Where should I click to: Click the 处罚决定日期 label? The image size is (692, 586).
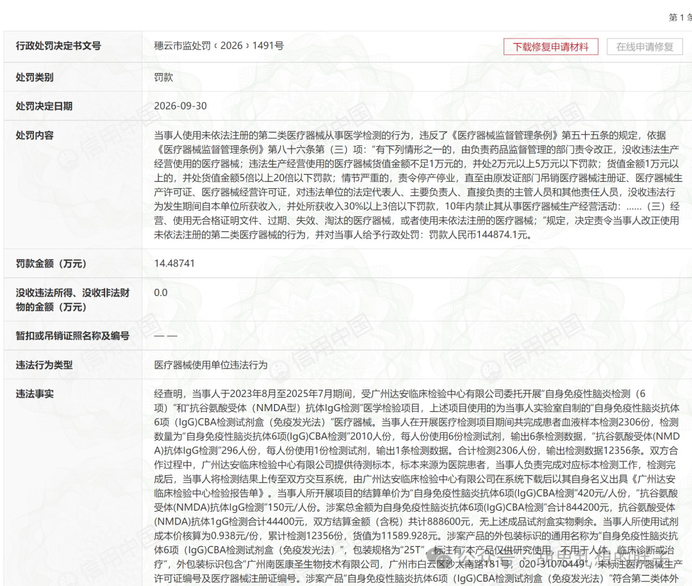pos(44,106)
